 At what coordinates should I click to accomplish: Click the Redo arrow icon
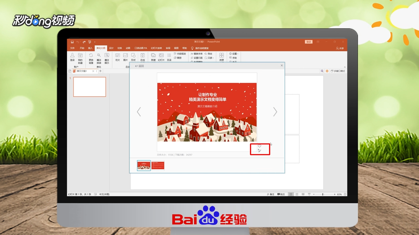click(x=84, y=42)
